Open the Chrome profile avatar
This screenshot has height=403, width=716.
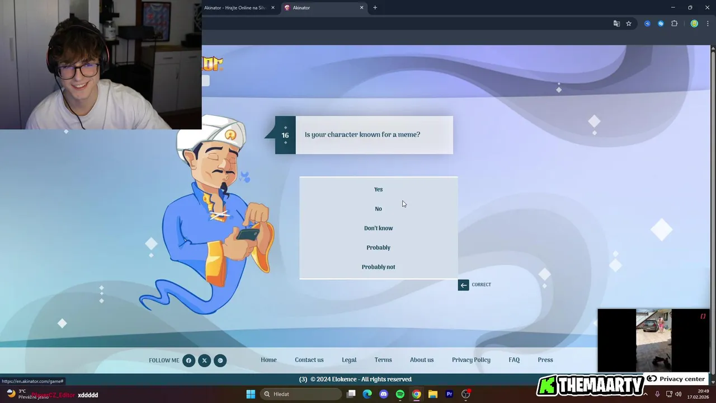694,24
